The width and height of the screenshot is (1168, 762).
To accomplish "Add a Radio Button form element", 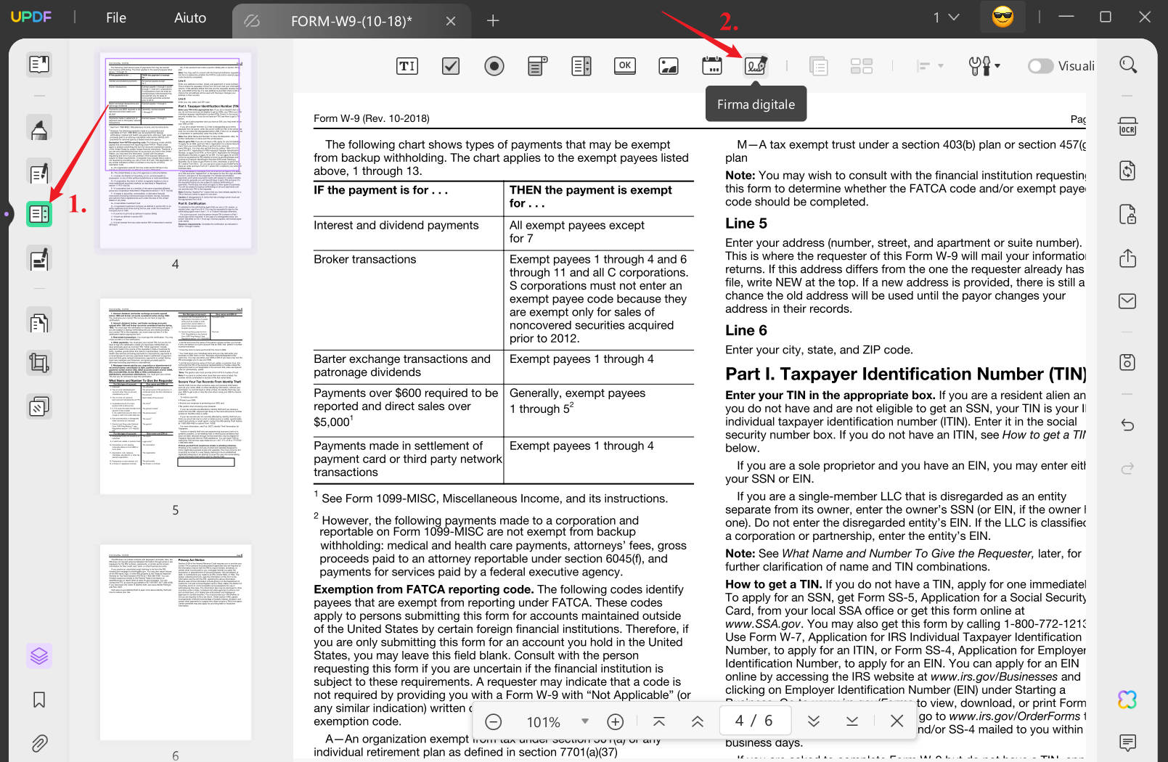I will click(494, 66).
